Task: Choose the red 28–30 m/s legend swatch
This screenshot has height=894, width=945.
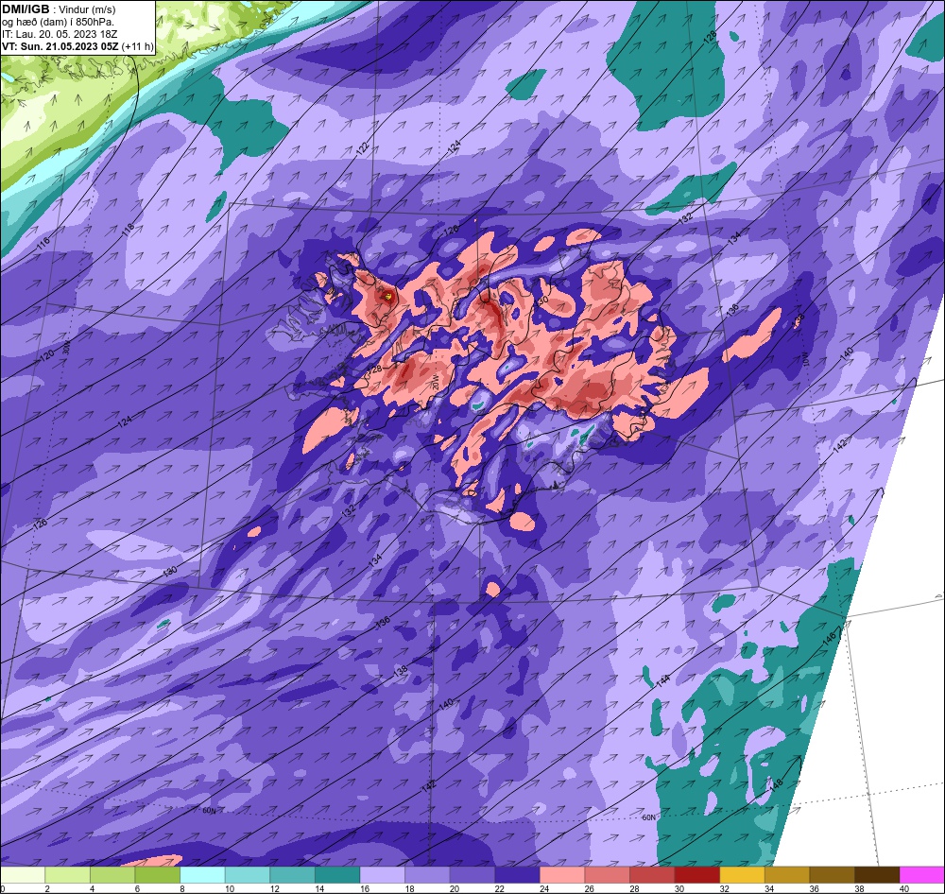Action: pyautogui.click(x=652, y=875)
